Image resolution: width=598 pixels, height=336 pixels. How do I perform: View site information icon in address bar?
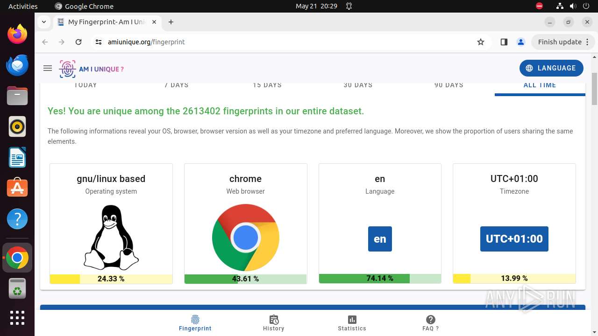coord(98,42)
